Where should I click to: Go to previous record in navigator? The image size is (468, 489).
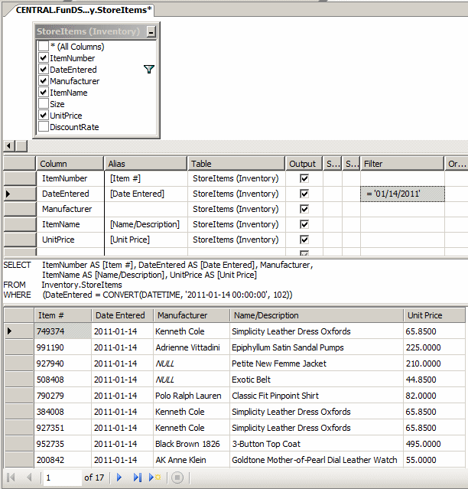tap(29, 478)
